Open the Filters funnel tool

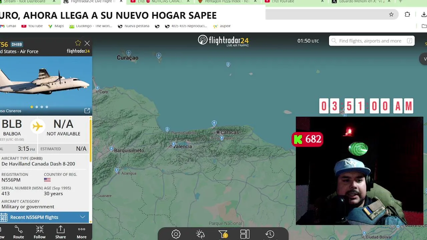pos(223,234)
